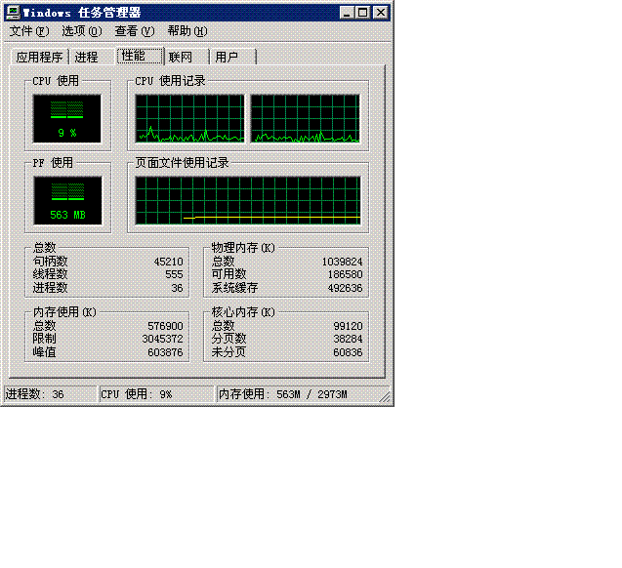The width and height of the screenshot is (622, 568).
Task: Click the handle count value 45210
Action: click(169, 262)
